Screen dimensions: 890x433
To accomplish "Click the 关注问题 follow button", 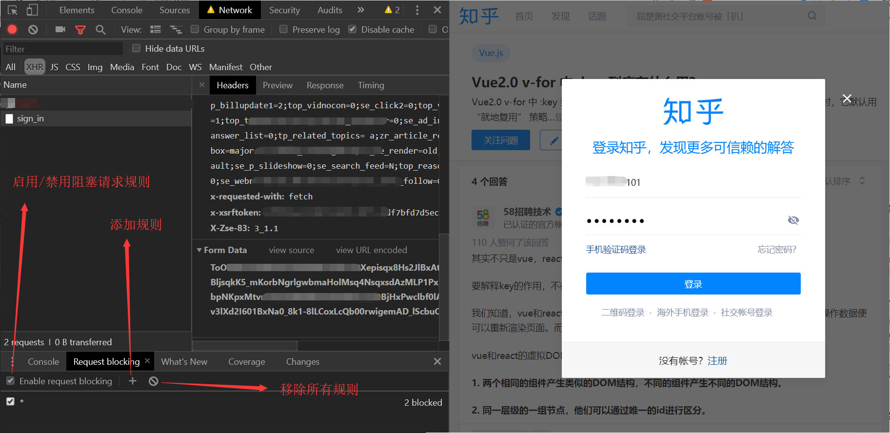I will tap(501, 140).
